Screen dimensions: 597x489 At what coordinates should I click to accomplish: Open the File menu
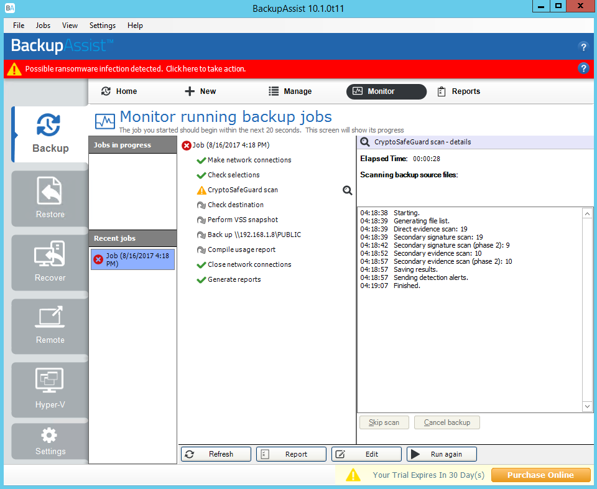[19, 26]
